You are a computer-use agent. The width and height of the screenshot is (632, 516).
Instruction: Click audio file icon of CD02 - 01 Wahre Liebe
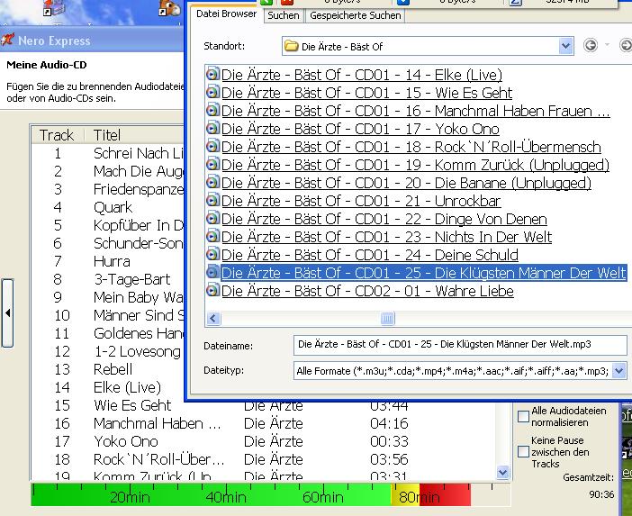coord(212,290)
